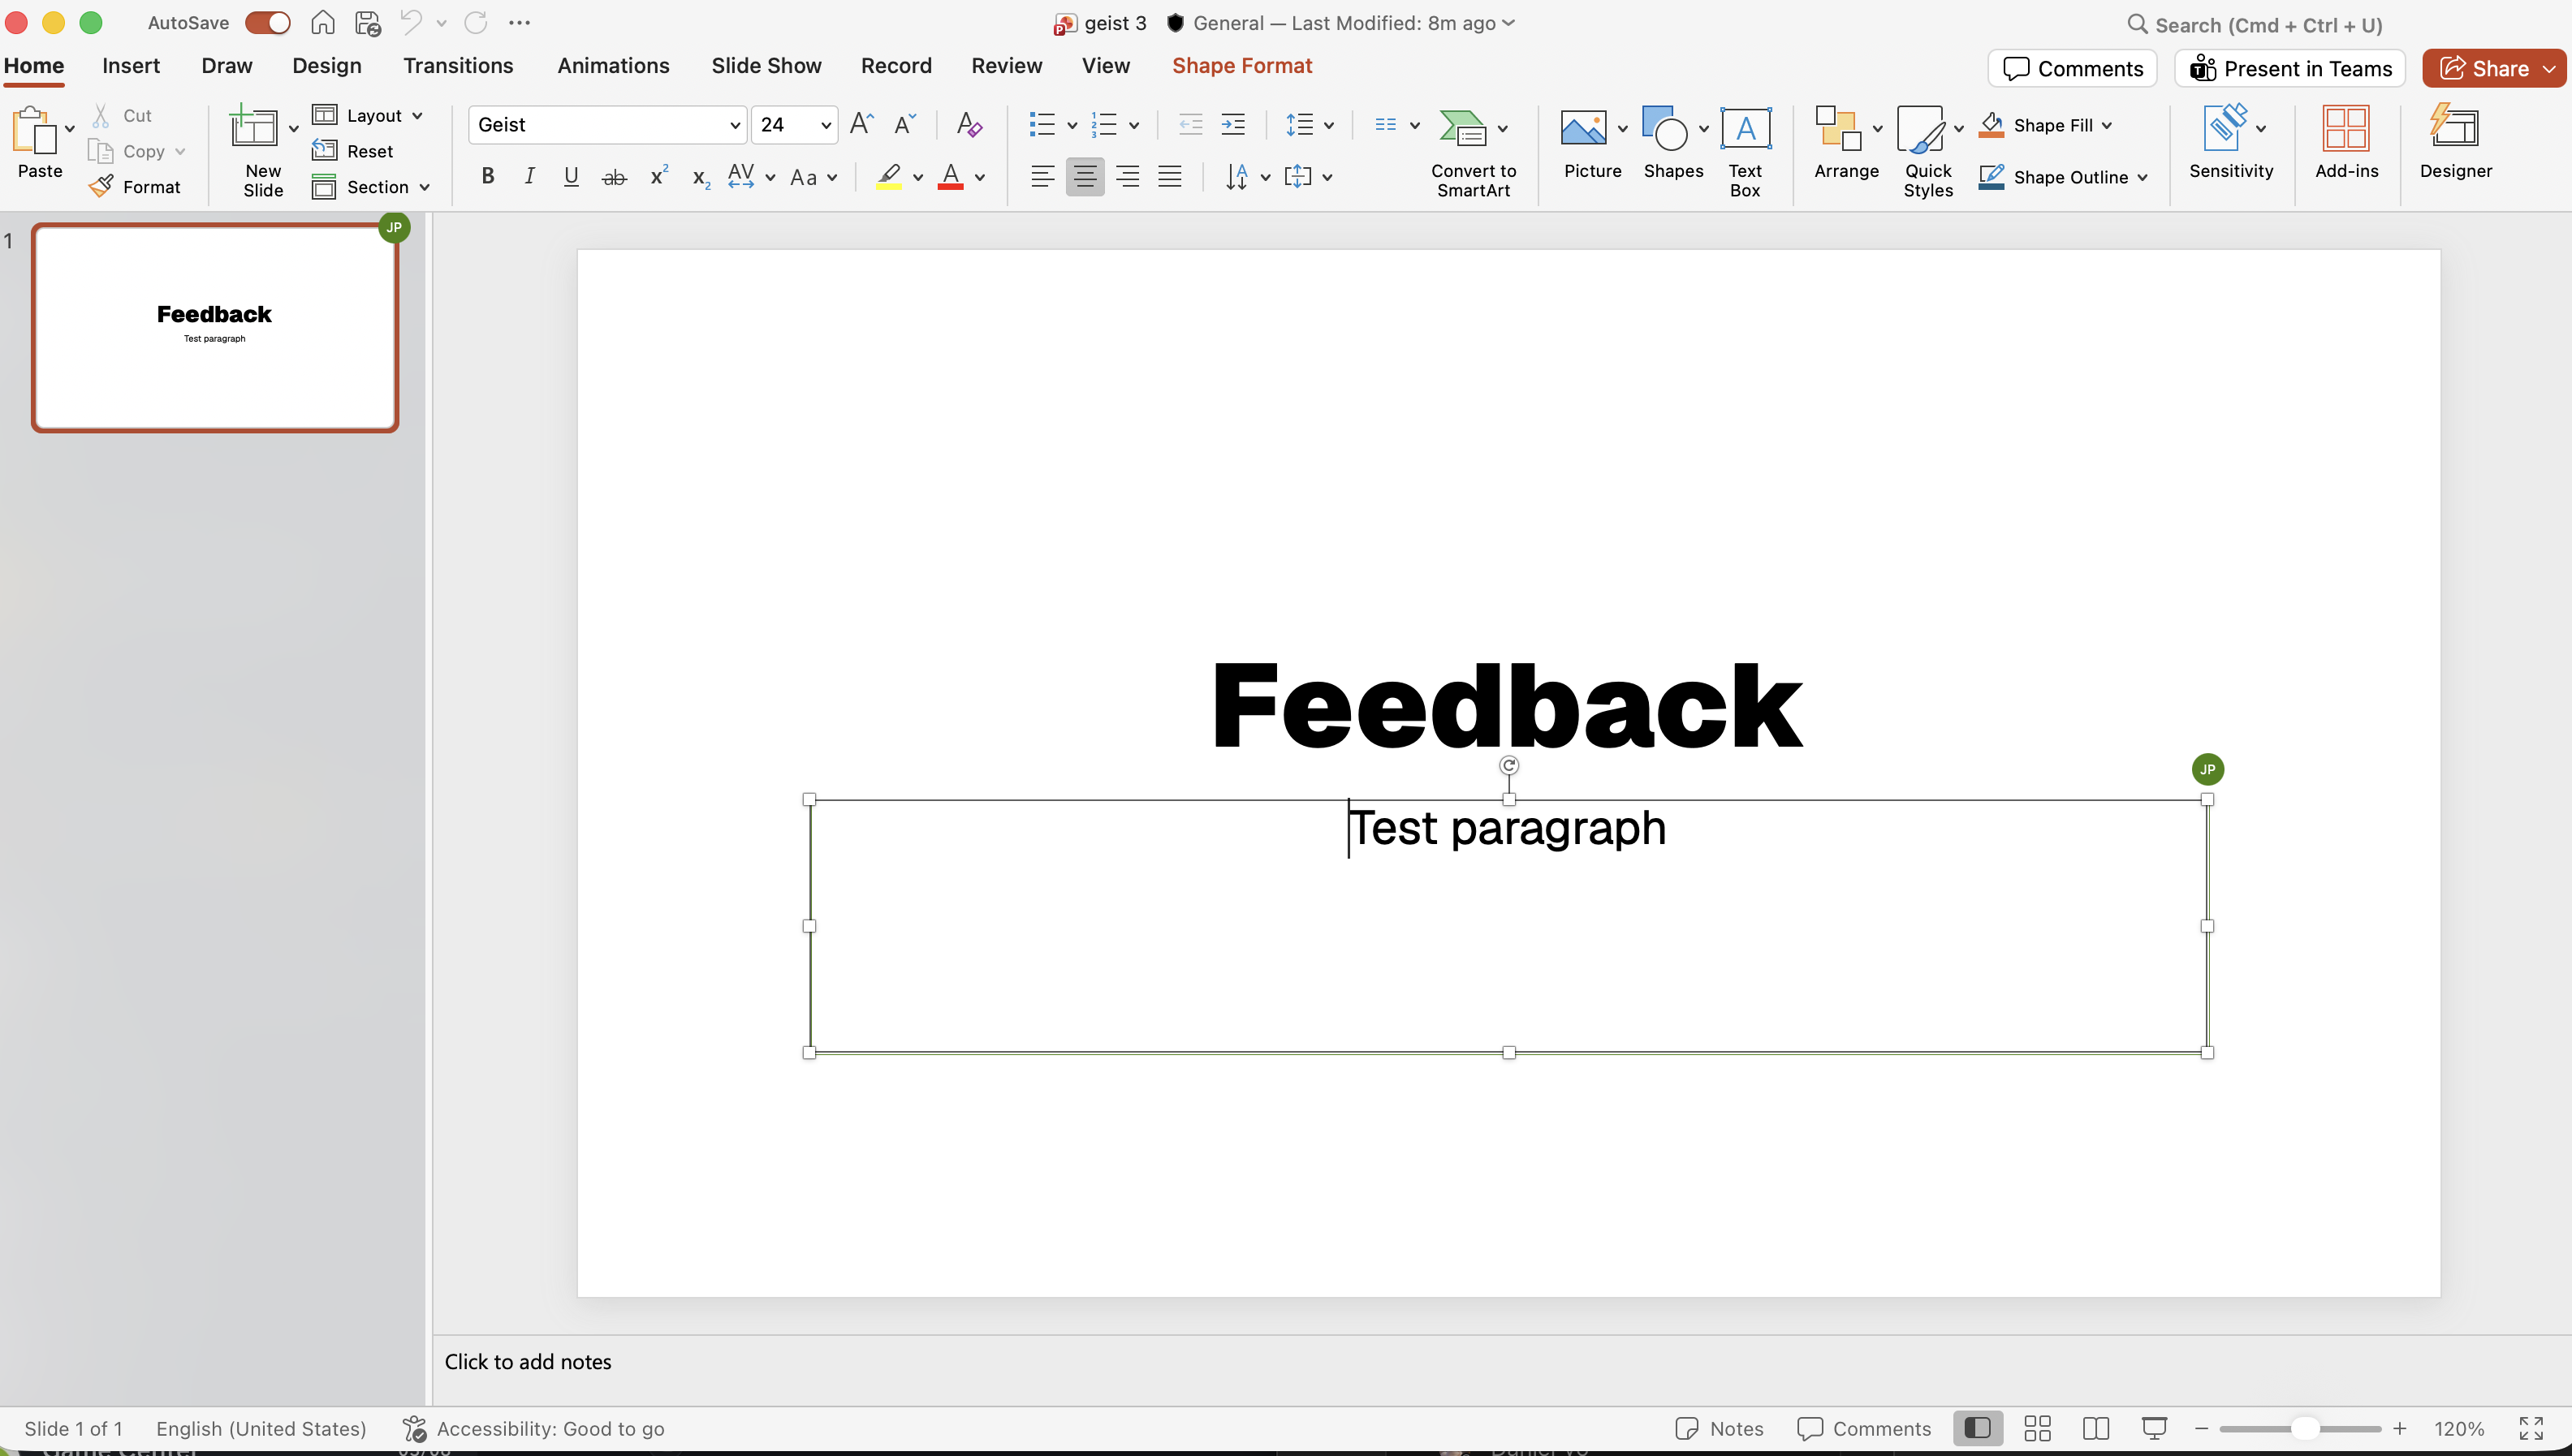Open the font size 24 dropdown

tap(826, 125)
